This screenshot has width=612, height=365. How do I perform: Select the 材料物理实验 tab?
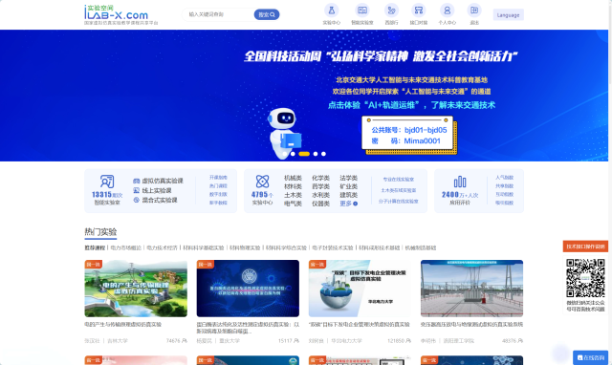(x=245, y=247)
